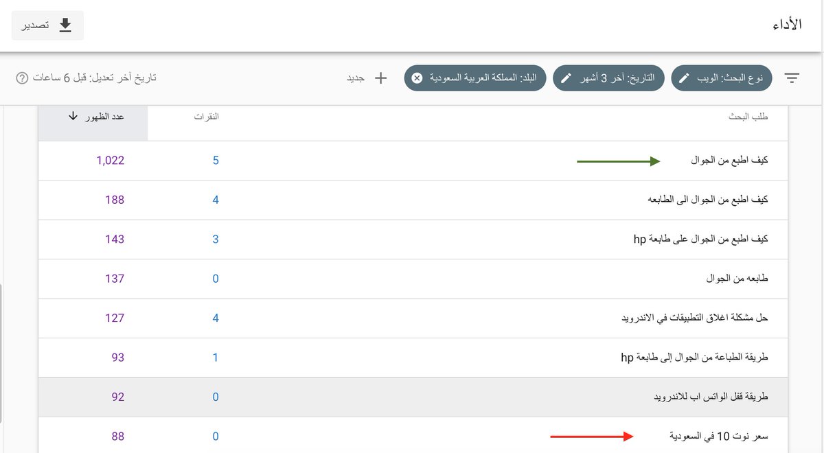Click impressions value 93
Screen dimensions: 824x453
point(118,357)
